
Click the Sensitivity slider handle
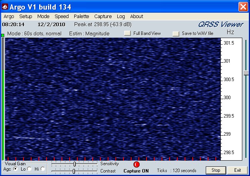point(75,164)
